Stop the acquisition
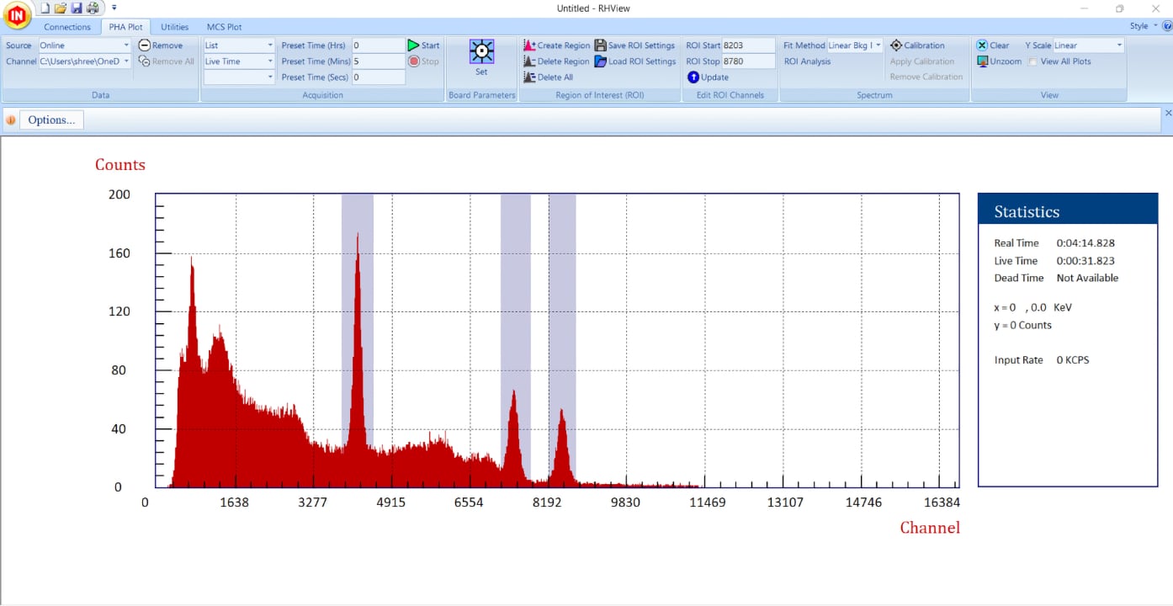The width and height of the screenshot is (1173, 606). tap(423, 61)
